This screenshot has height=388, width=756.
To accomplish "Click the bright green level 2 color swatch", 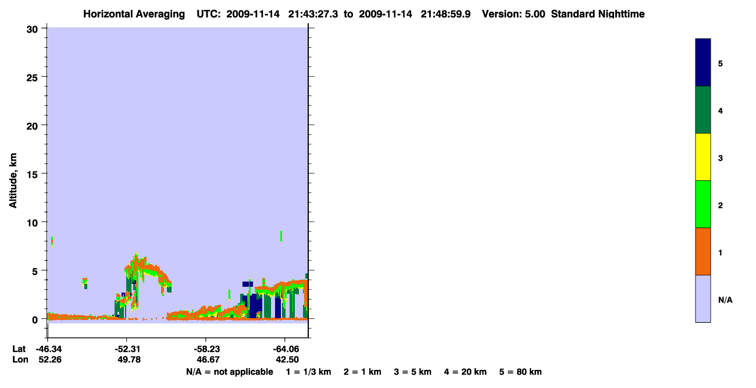I will (x=703, y=204).
